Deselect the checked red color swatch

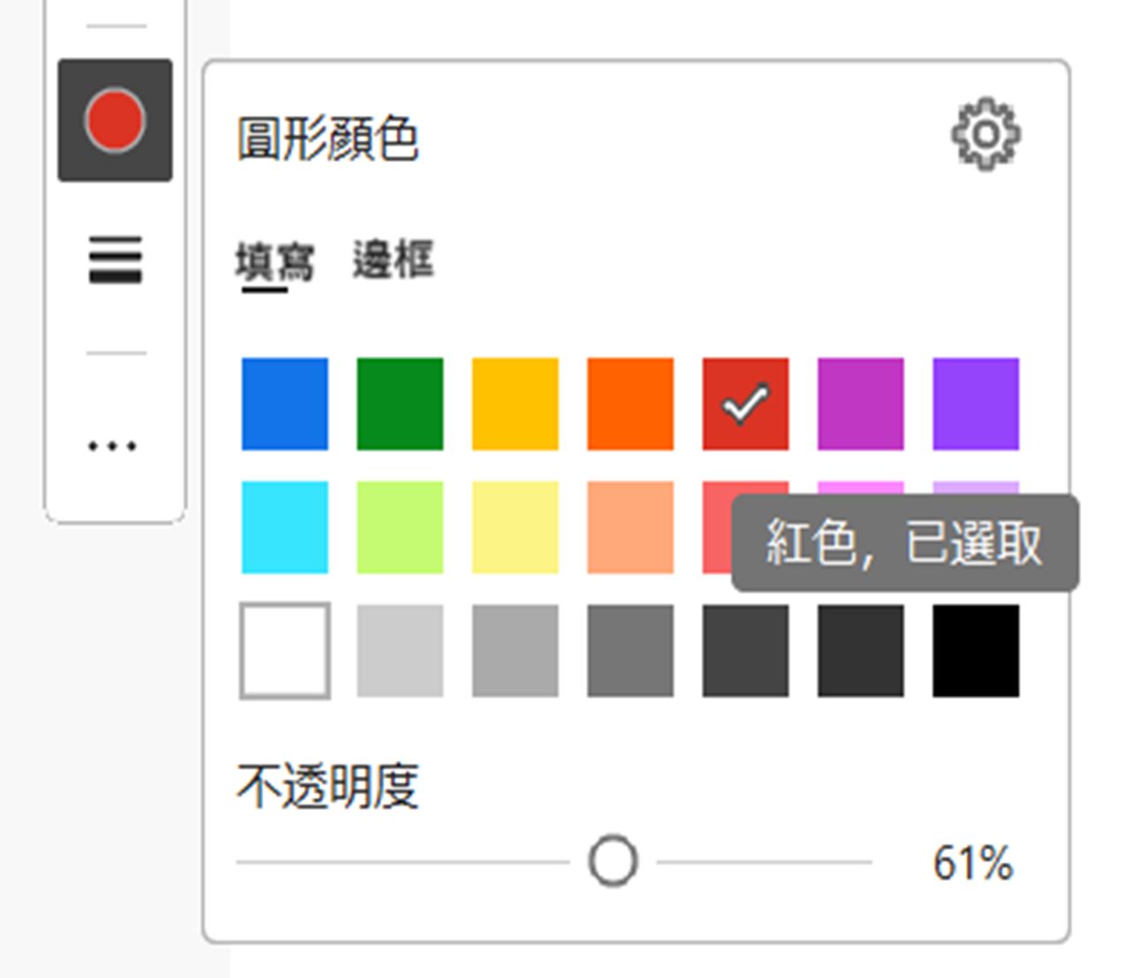(x=745, y=401)
